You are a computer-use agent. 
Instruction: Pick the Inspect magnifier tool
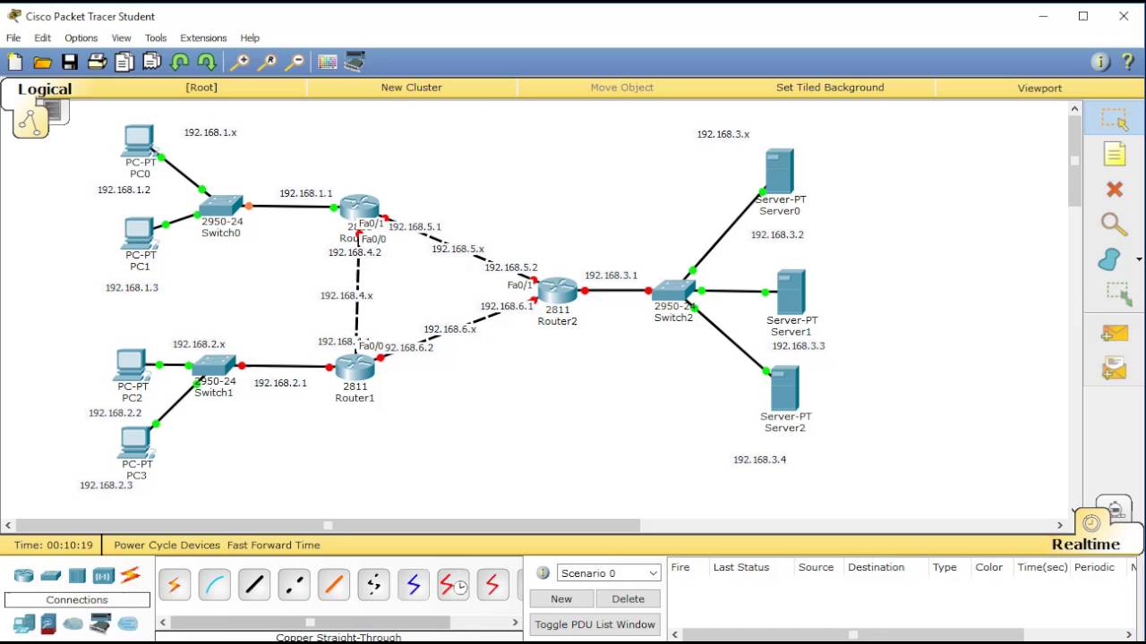pos(1115,224)
